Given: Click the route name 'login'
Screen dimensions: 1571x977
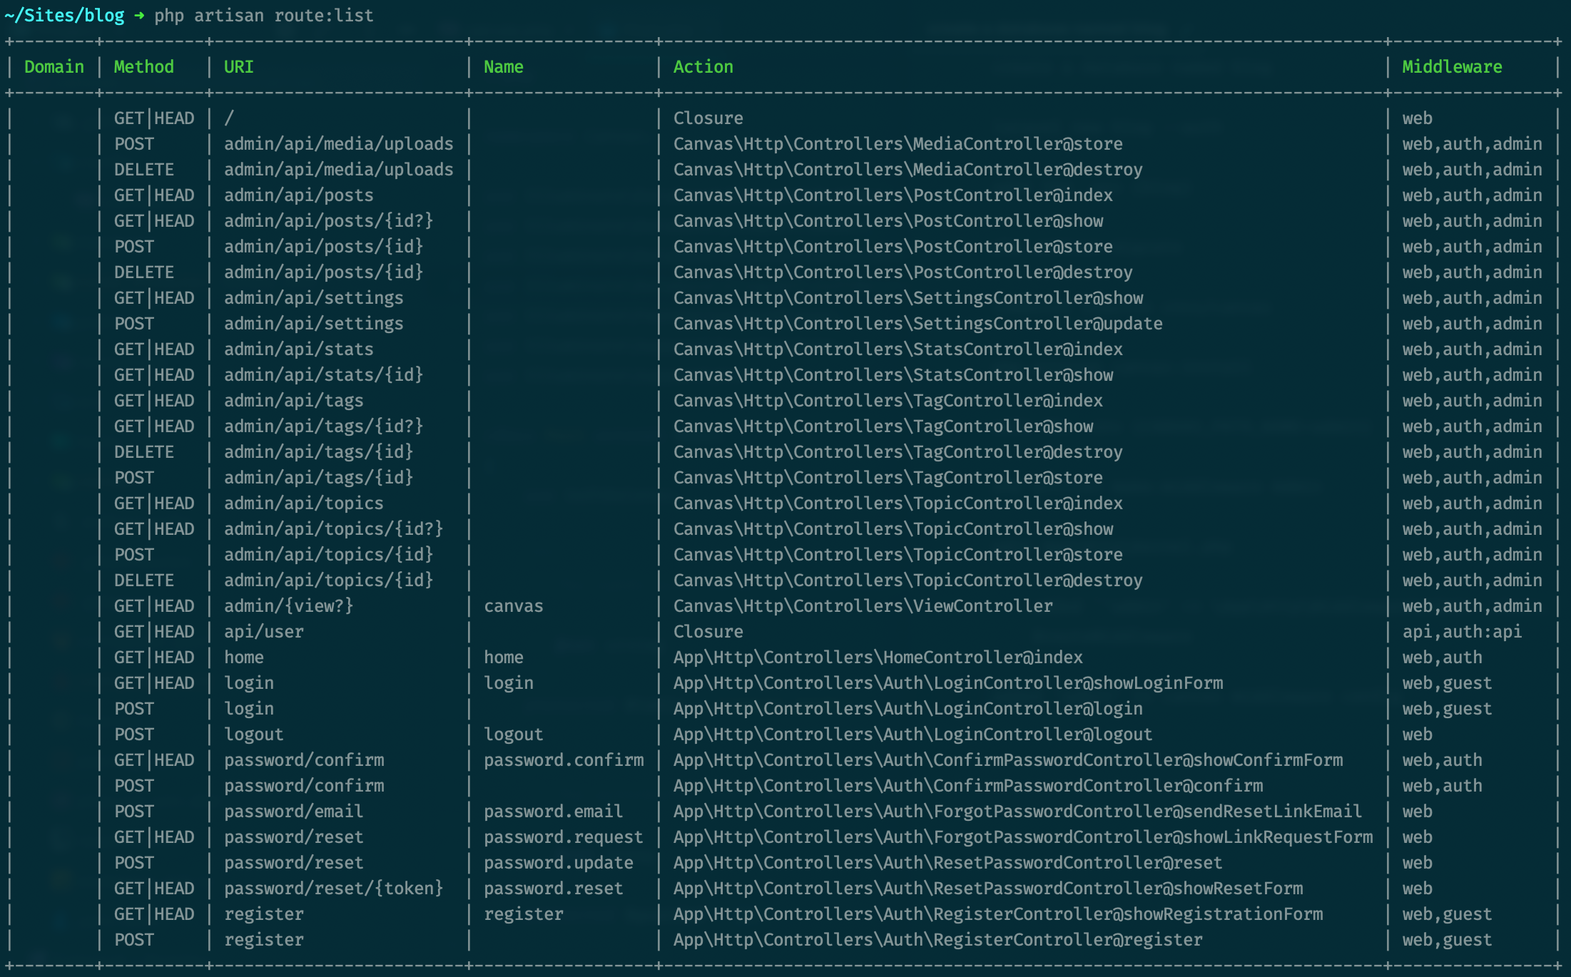Looking at the screenshot, I should 509,683.
